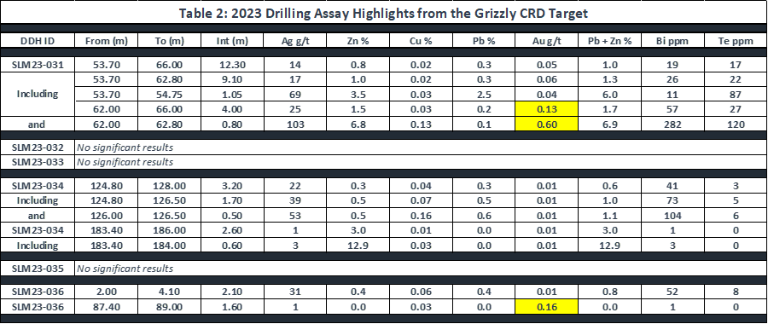Select the SLM23-035 row label
This screenshot has width=768, height=324.
click(x=38, y=269)
